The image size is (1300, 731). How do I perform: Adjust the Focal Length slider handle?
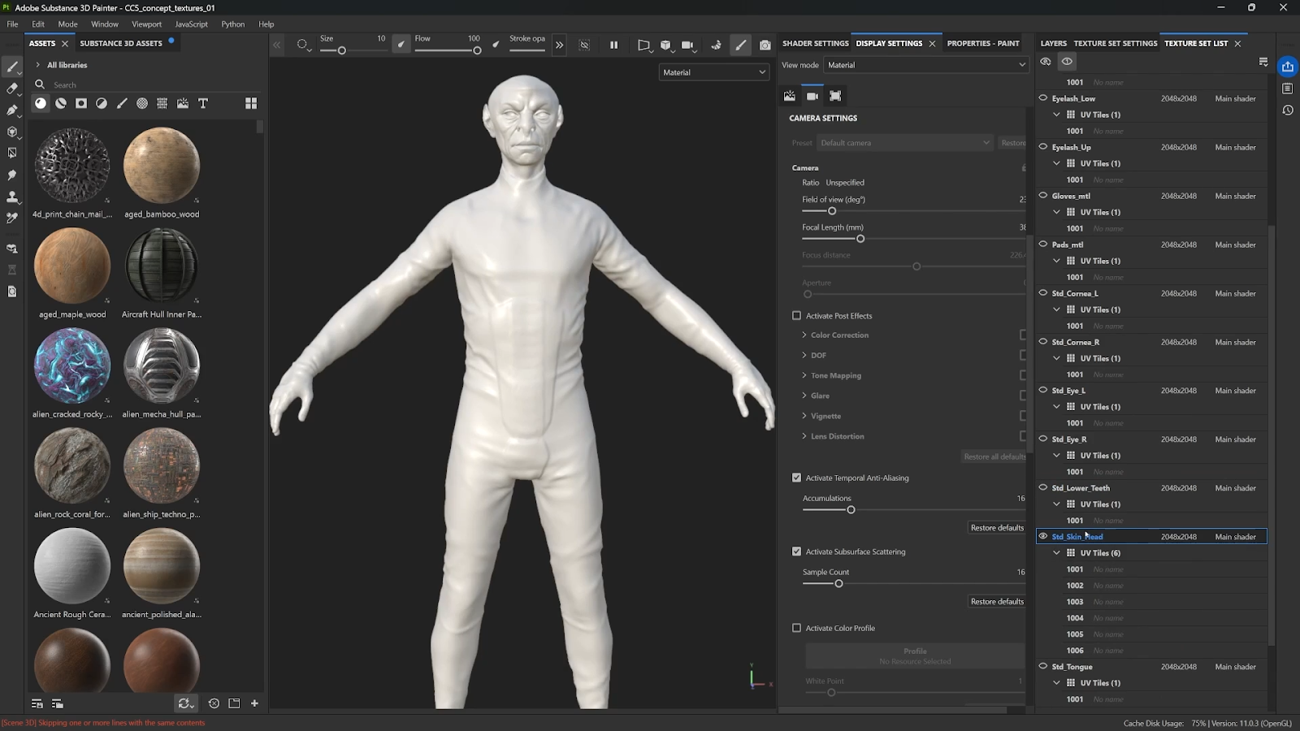click(x=860, y=239)
